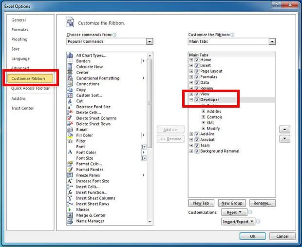Uncheck the Developer tab checkbox

click(197, 100)
